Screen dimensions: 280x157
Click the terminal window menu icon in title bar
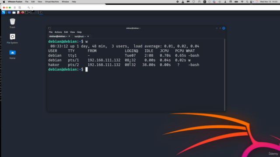tap(49, 28)
